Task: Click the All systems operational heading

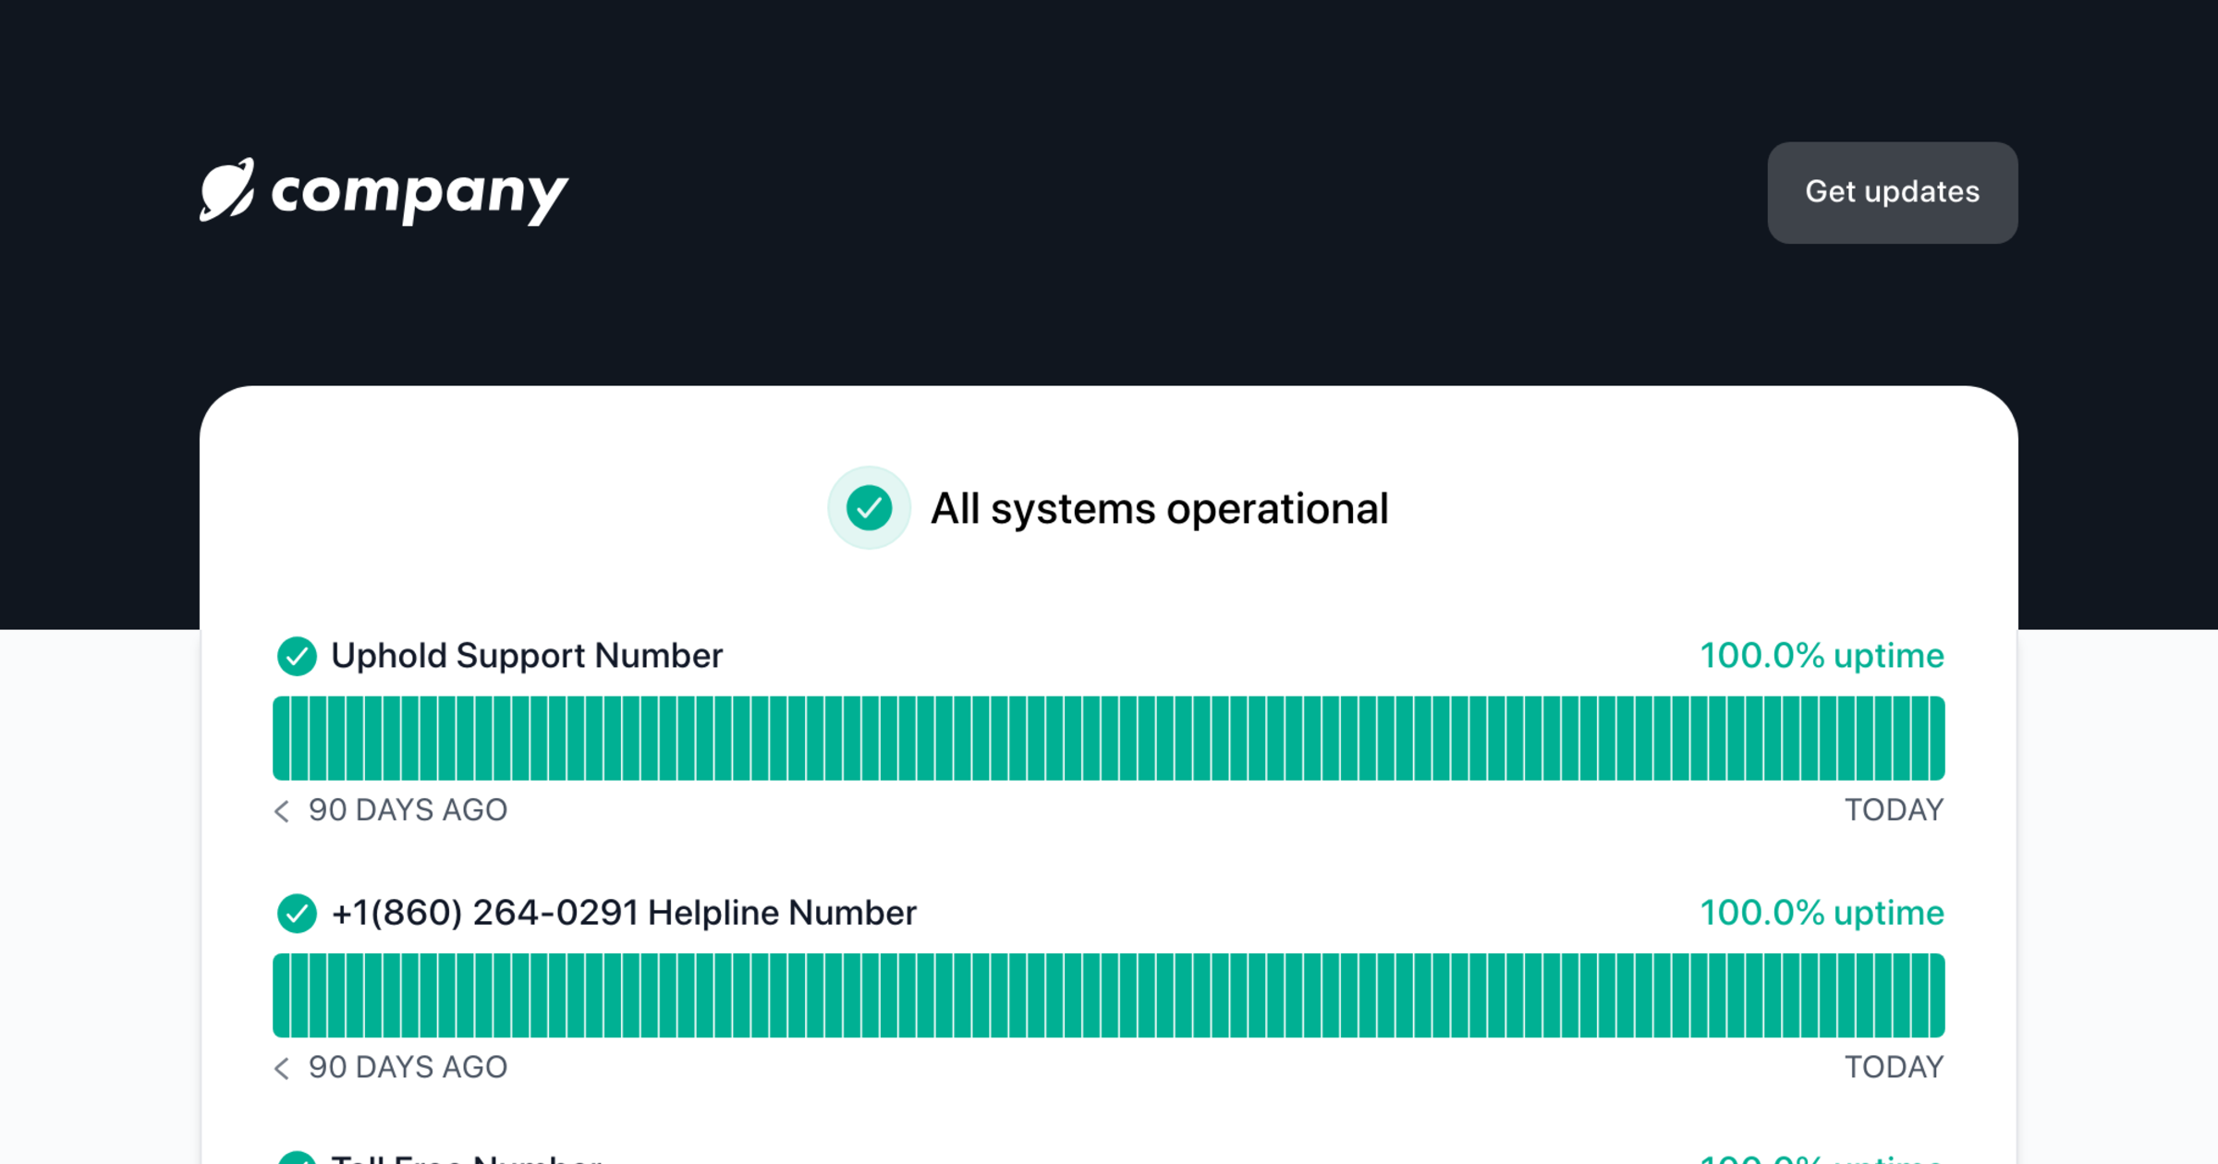Action: tap(1160, 507)
